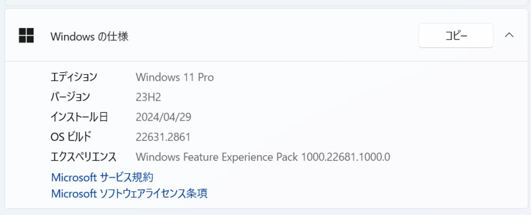Open the Microsoft ソフトウェアライセンス条項 link
This screenshot has height=215, width=531.
pyautogui.click(x=129, y=193)
